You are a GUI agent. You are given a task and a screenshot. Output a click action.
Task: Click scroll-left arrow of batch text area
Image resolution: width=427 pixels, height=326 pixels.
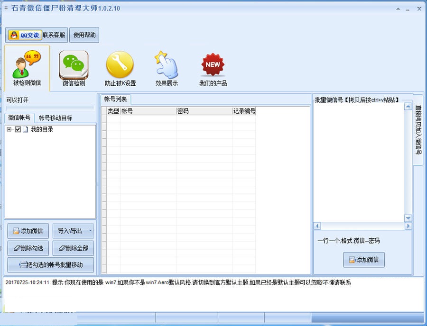(317, 226)
